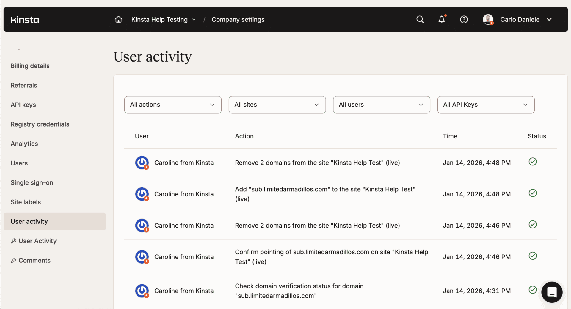Expand the user menu chevron beside Carlo Daniele
This screenshot has height=309, width=571.
[x=549, y=20]
